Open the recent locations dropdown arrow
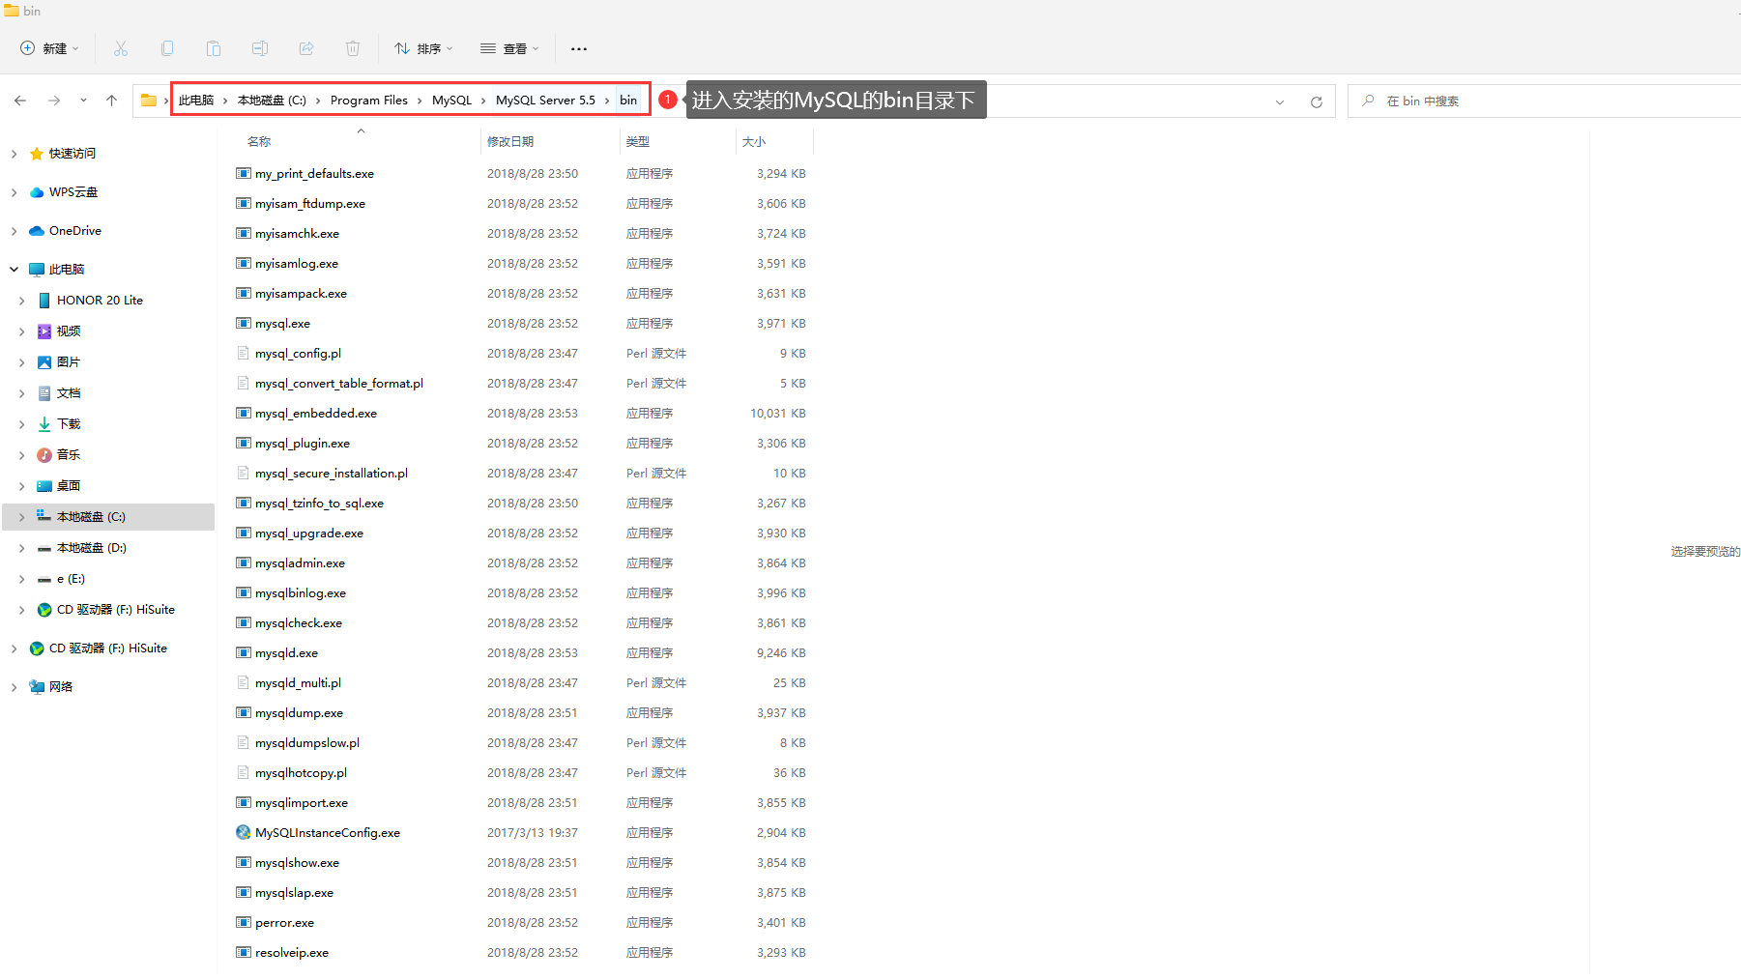The height and width of the screenshot is (980, 1741). pos(83,101)
